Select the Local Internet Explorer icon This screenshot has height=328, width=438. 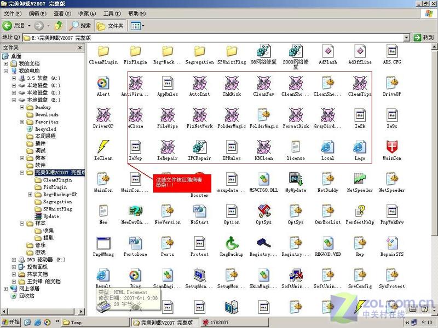pos(328,147)
